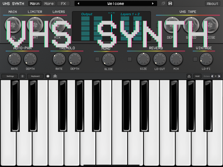Click the Vintage Lo-Fi knob

tap(206, 59)
